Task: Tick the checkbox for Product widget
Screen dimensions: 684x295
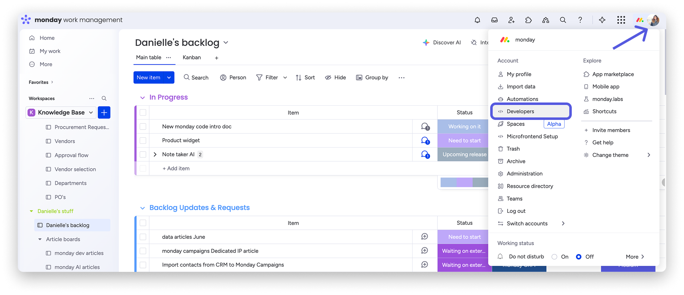Action: click(143, 141)
